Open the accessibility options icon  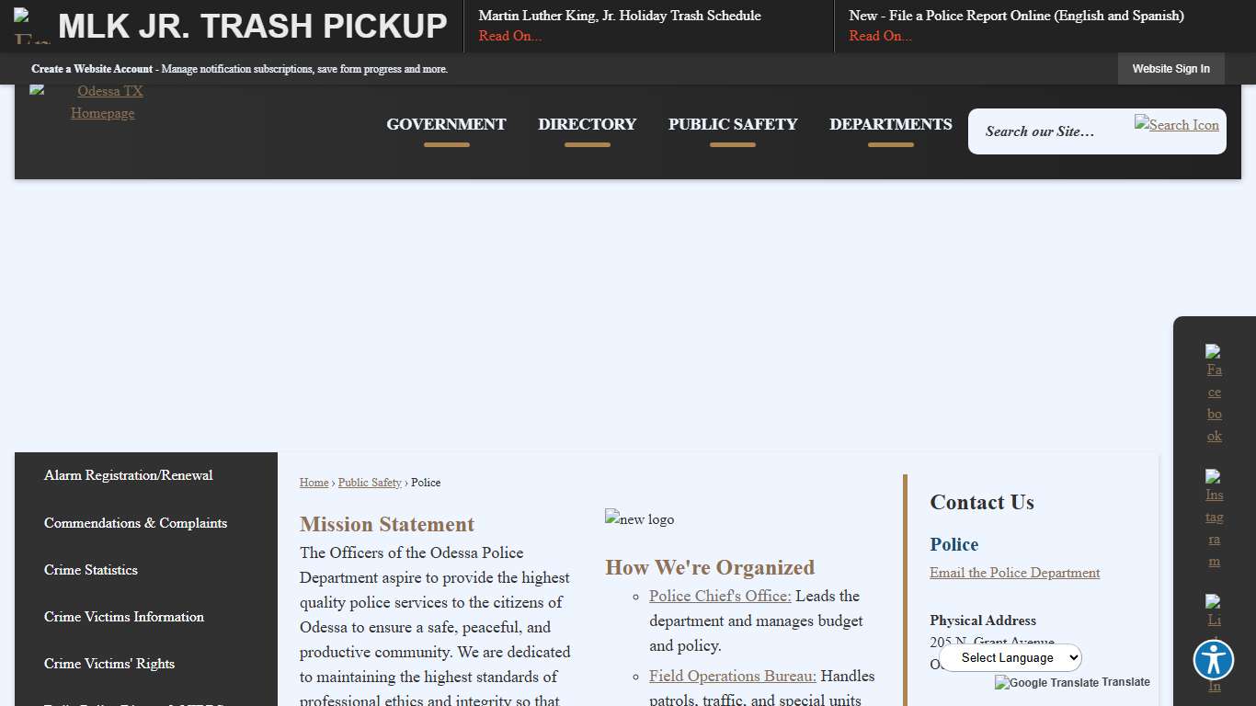click(x=1213, y=659)
